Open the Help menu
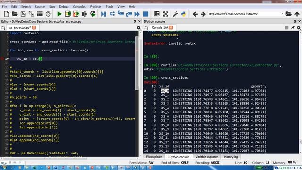This screenshot has height=170, width=302. tap(132, 7)
